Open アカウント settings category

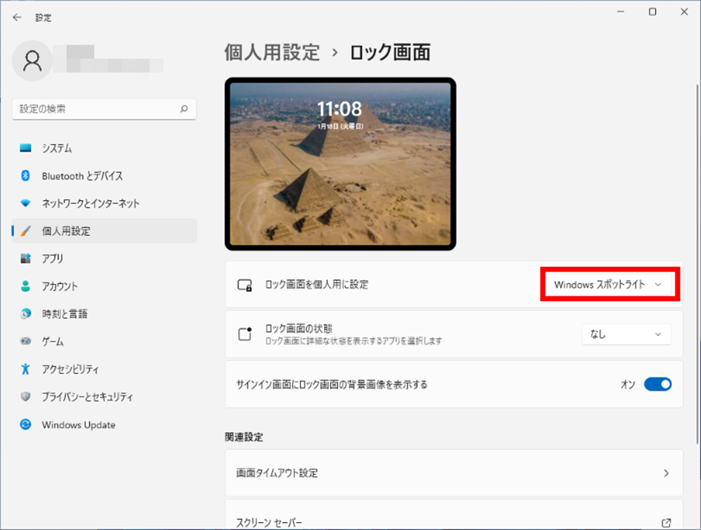tap(60, 286)
